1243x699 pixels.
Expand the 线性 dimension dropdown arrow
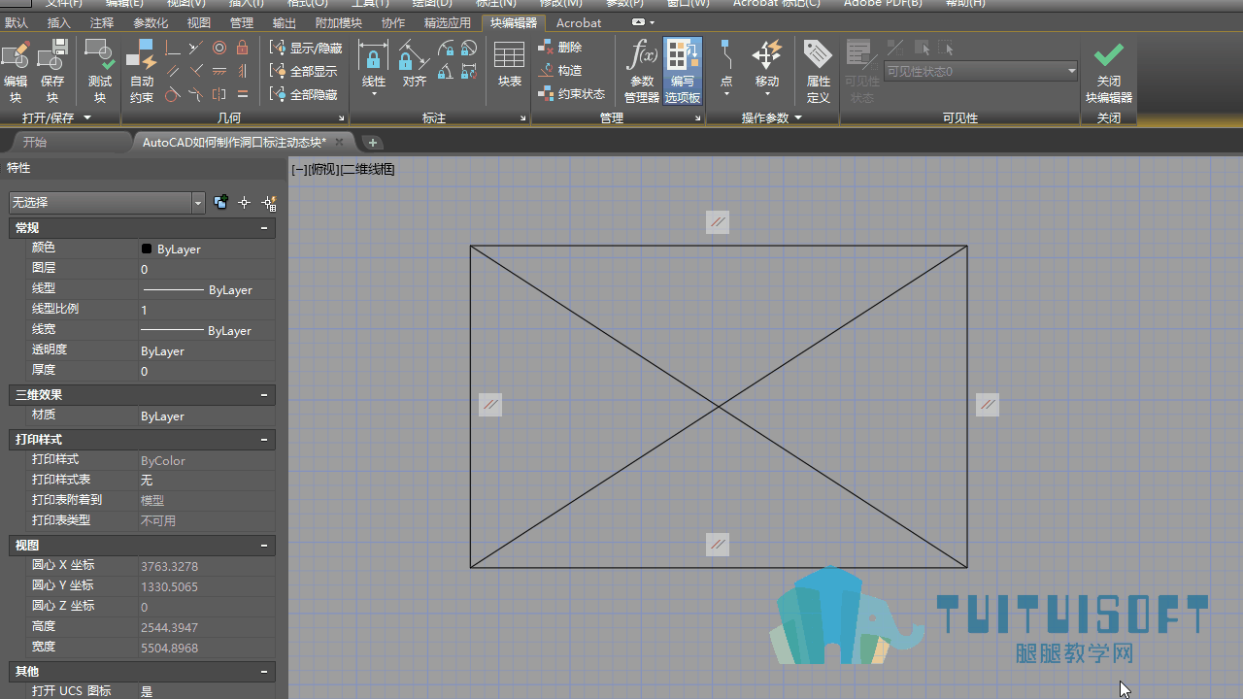(x=374, y=95)
